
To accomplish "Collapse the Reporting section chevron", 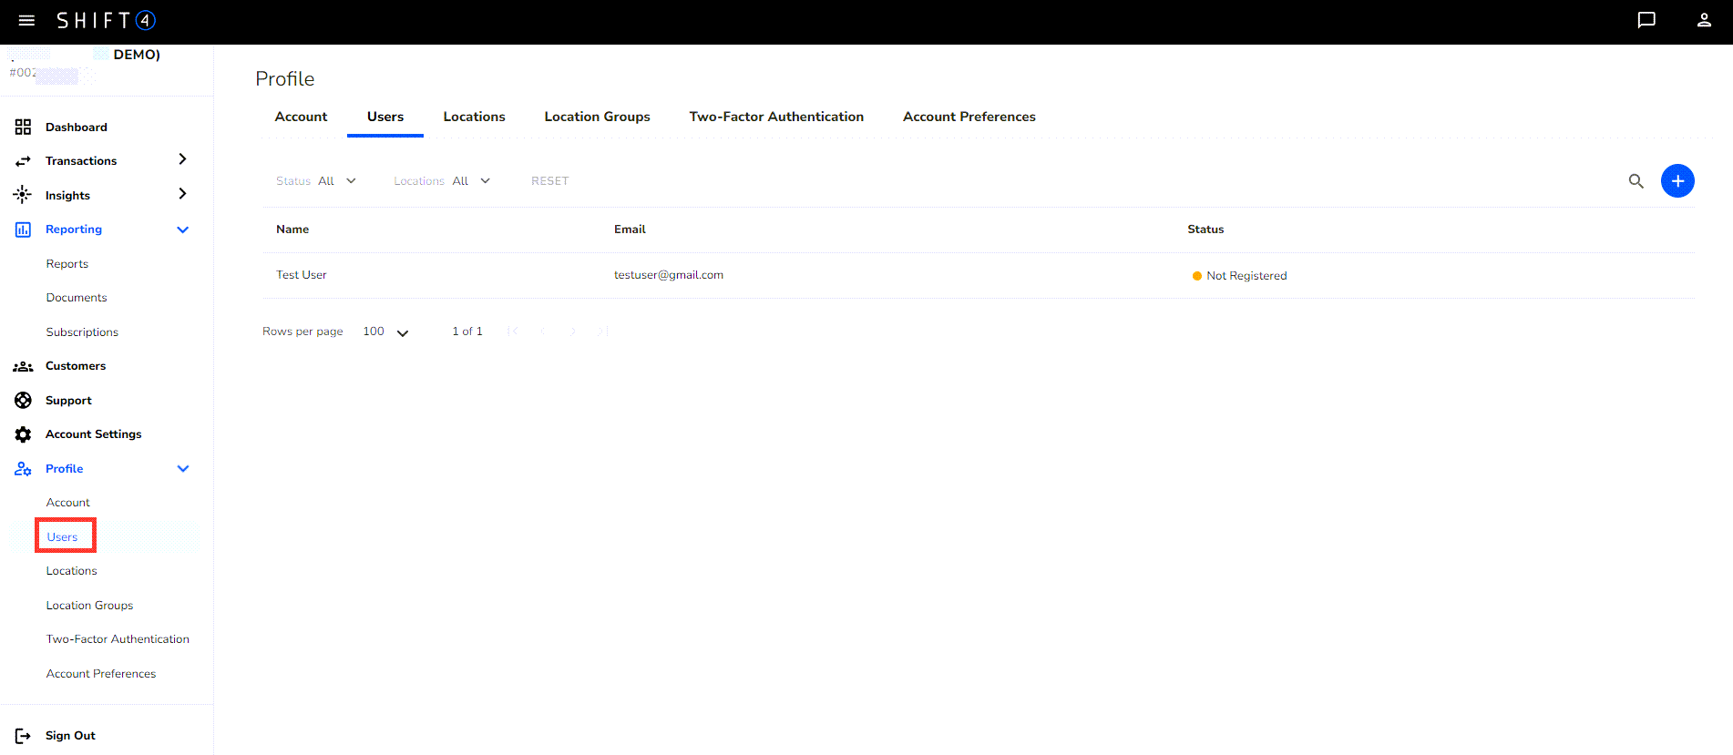I will coord(182,230).
